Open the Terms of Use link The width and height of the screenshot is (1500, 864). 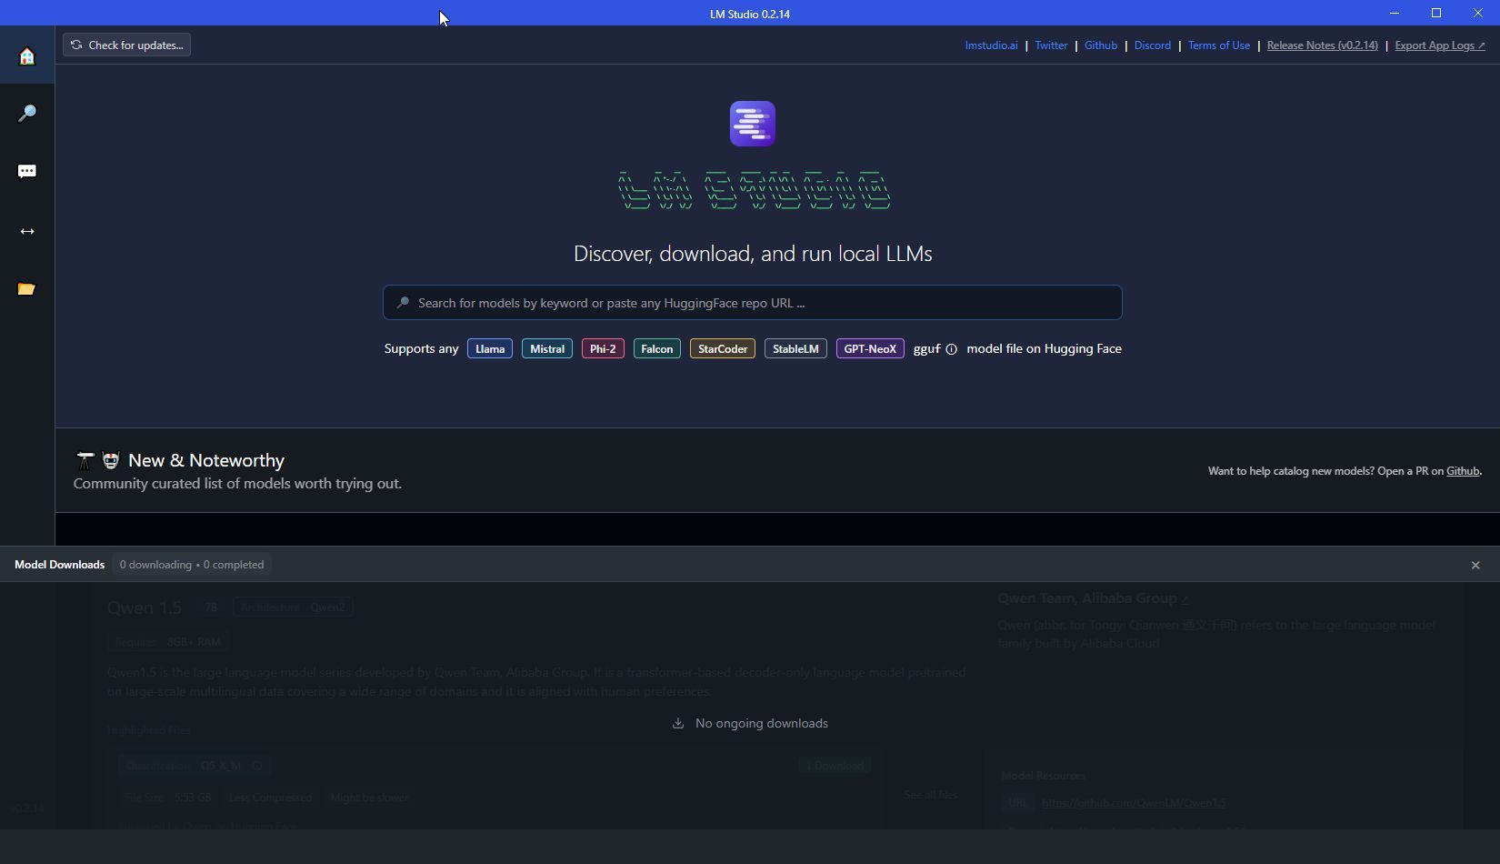1218,45
